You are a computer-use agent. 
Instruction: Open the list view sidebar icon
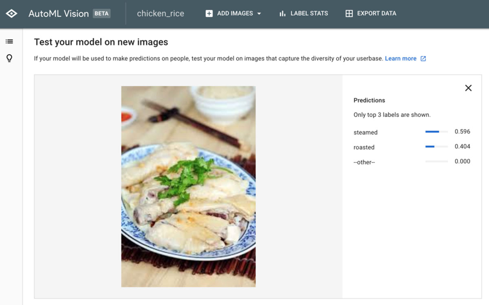9,41
